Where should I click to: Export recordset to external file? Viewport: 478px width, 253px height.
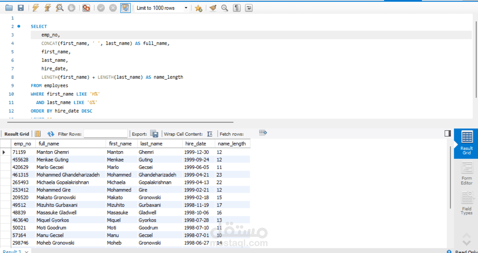tap(154, 134)
